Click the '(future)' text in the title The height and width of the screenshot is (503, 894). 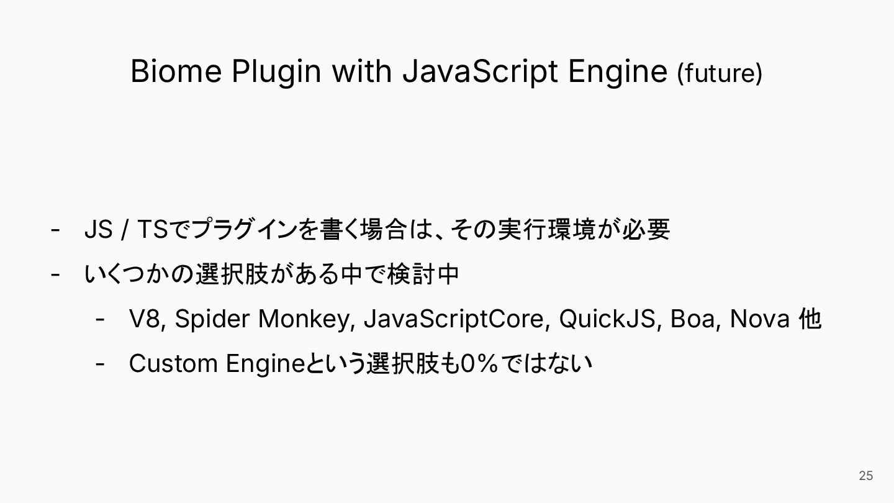[x=719, y=73]
